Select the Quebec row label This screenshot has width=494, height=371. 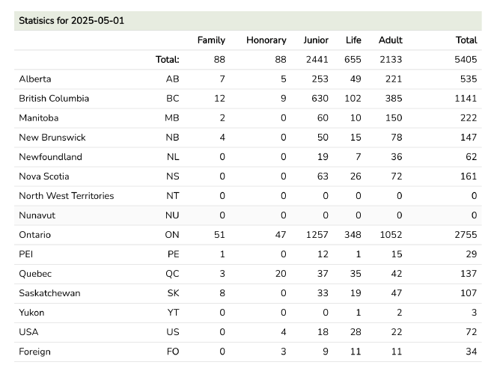pos(35,274)
